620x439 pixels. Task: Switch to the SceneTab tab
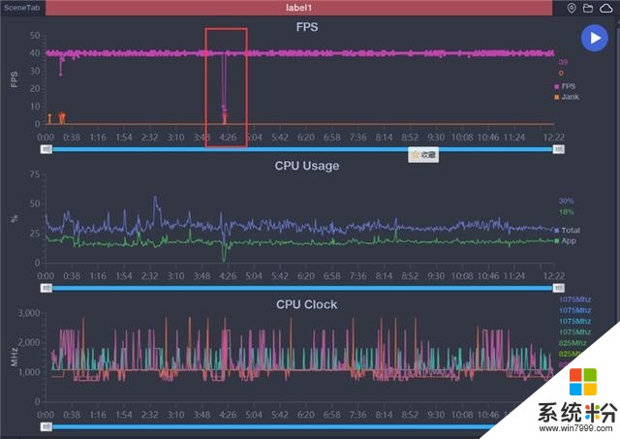tap(21, 8)
